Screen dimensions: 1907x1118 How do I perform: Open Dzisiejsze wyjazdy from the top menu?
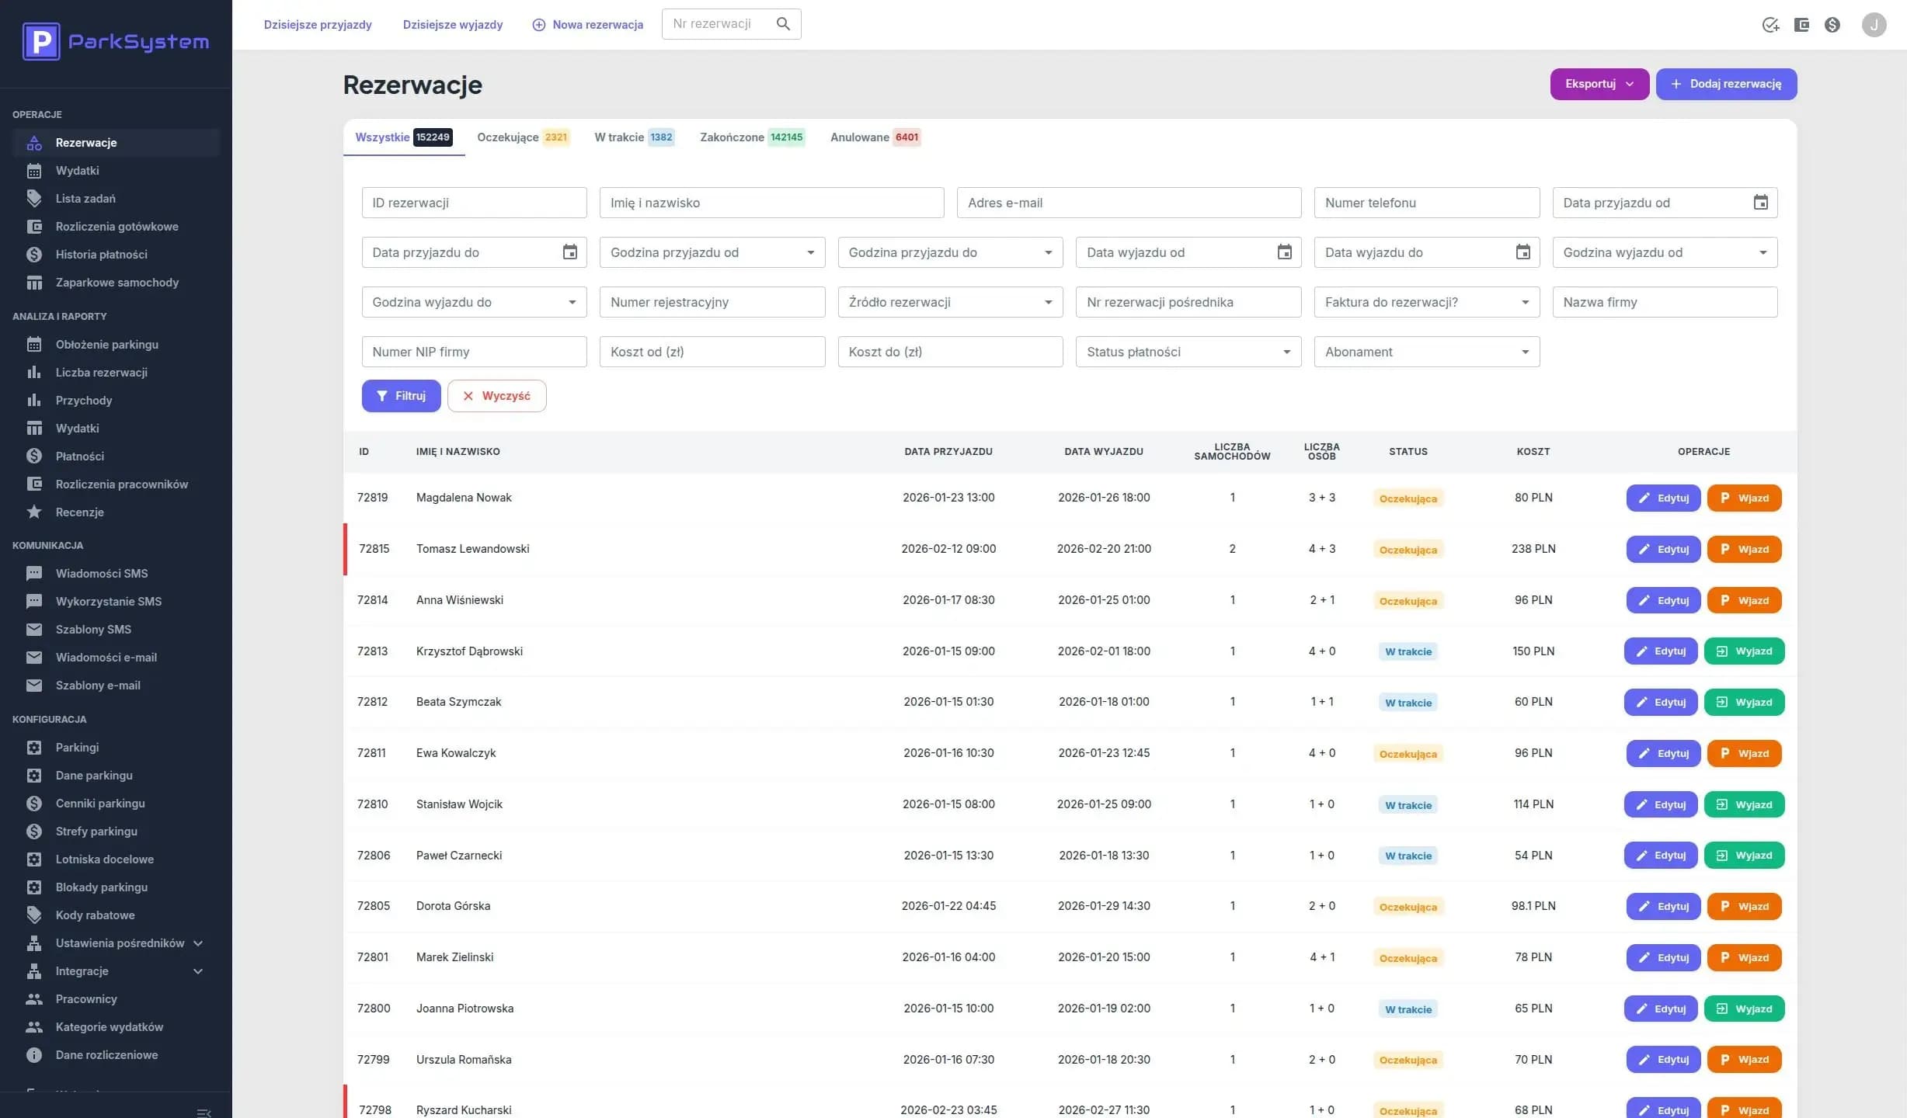pos(453,24)
